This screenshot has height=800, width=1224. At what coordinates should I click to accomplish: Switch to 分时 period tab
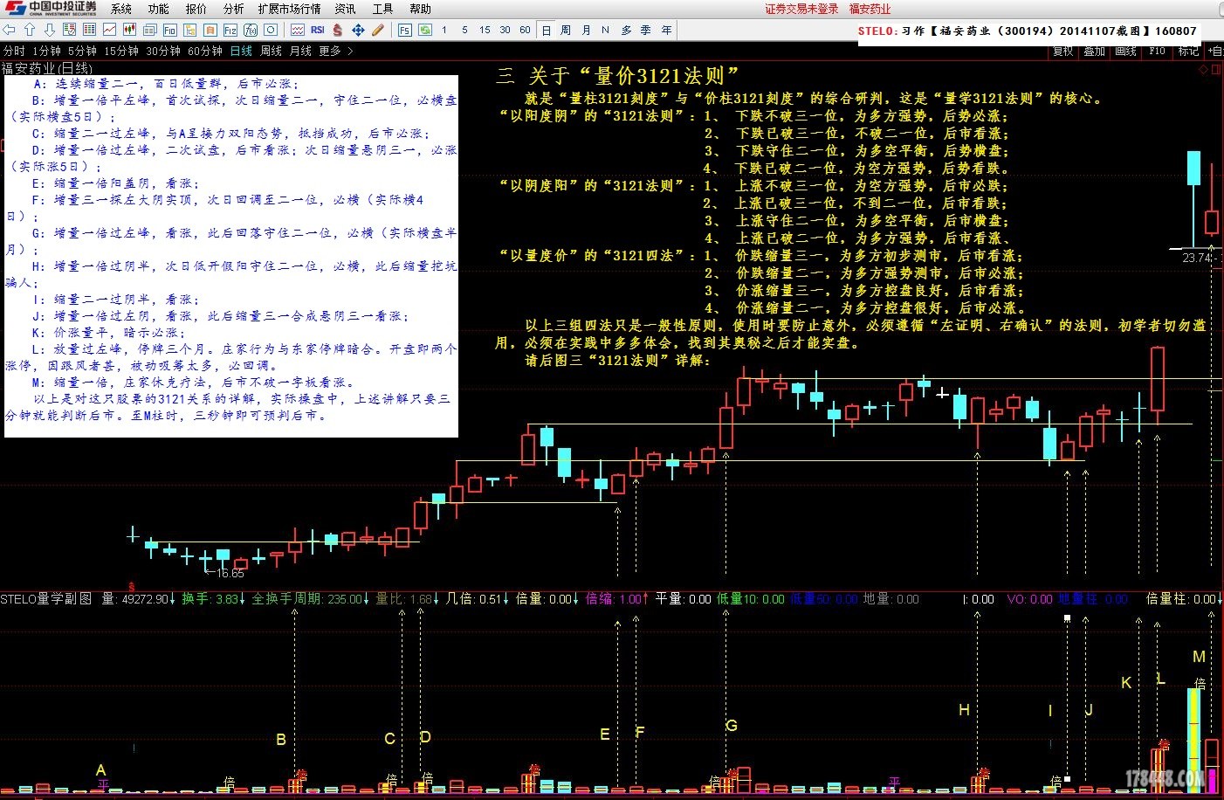pyautogui.click(x=14, y=51)
